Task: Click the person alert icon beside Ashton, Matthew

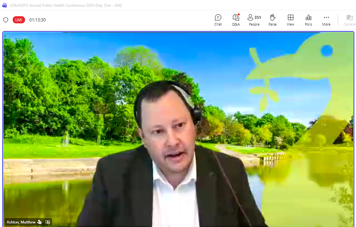Action: pyautogui.click(x=40, y=222)
